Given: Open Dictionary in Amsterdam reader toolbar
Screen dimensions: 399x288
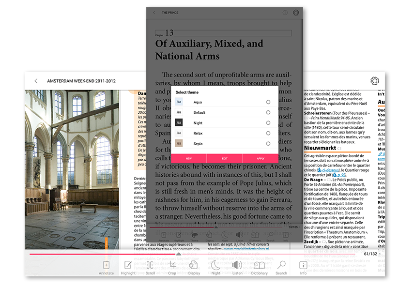Looking at the screenshot, I should 259,268.
